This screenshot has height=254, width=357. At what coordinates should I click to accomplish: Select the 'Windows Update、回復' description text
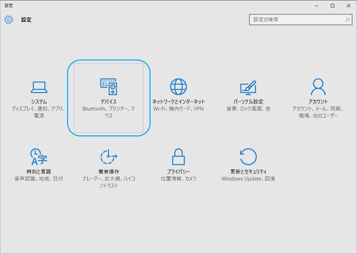248,179
